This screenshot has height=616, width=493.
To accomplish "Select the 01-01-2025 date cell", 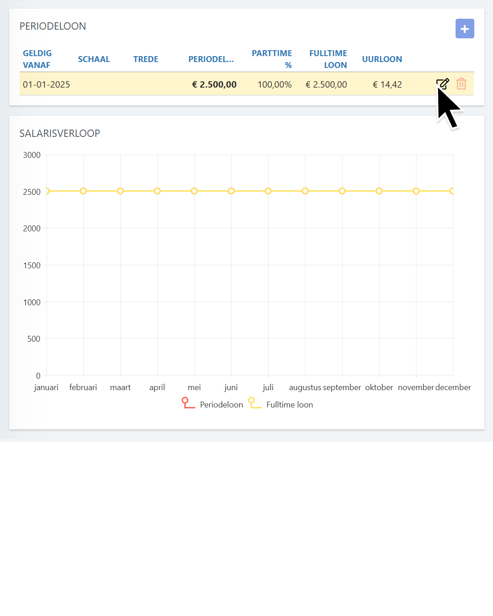I will coord(47,84).
